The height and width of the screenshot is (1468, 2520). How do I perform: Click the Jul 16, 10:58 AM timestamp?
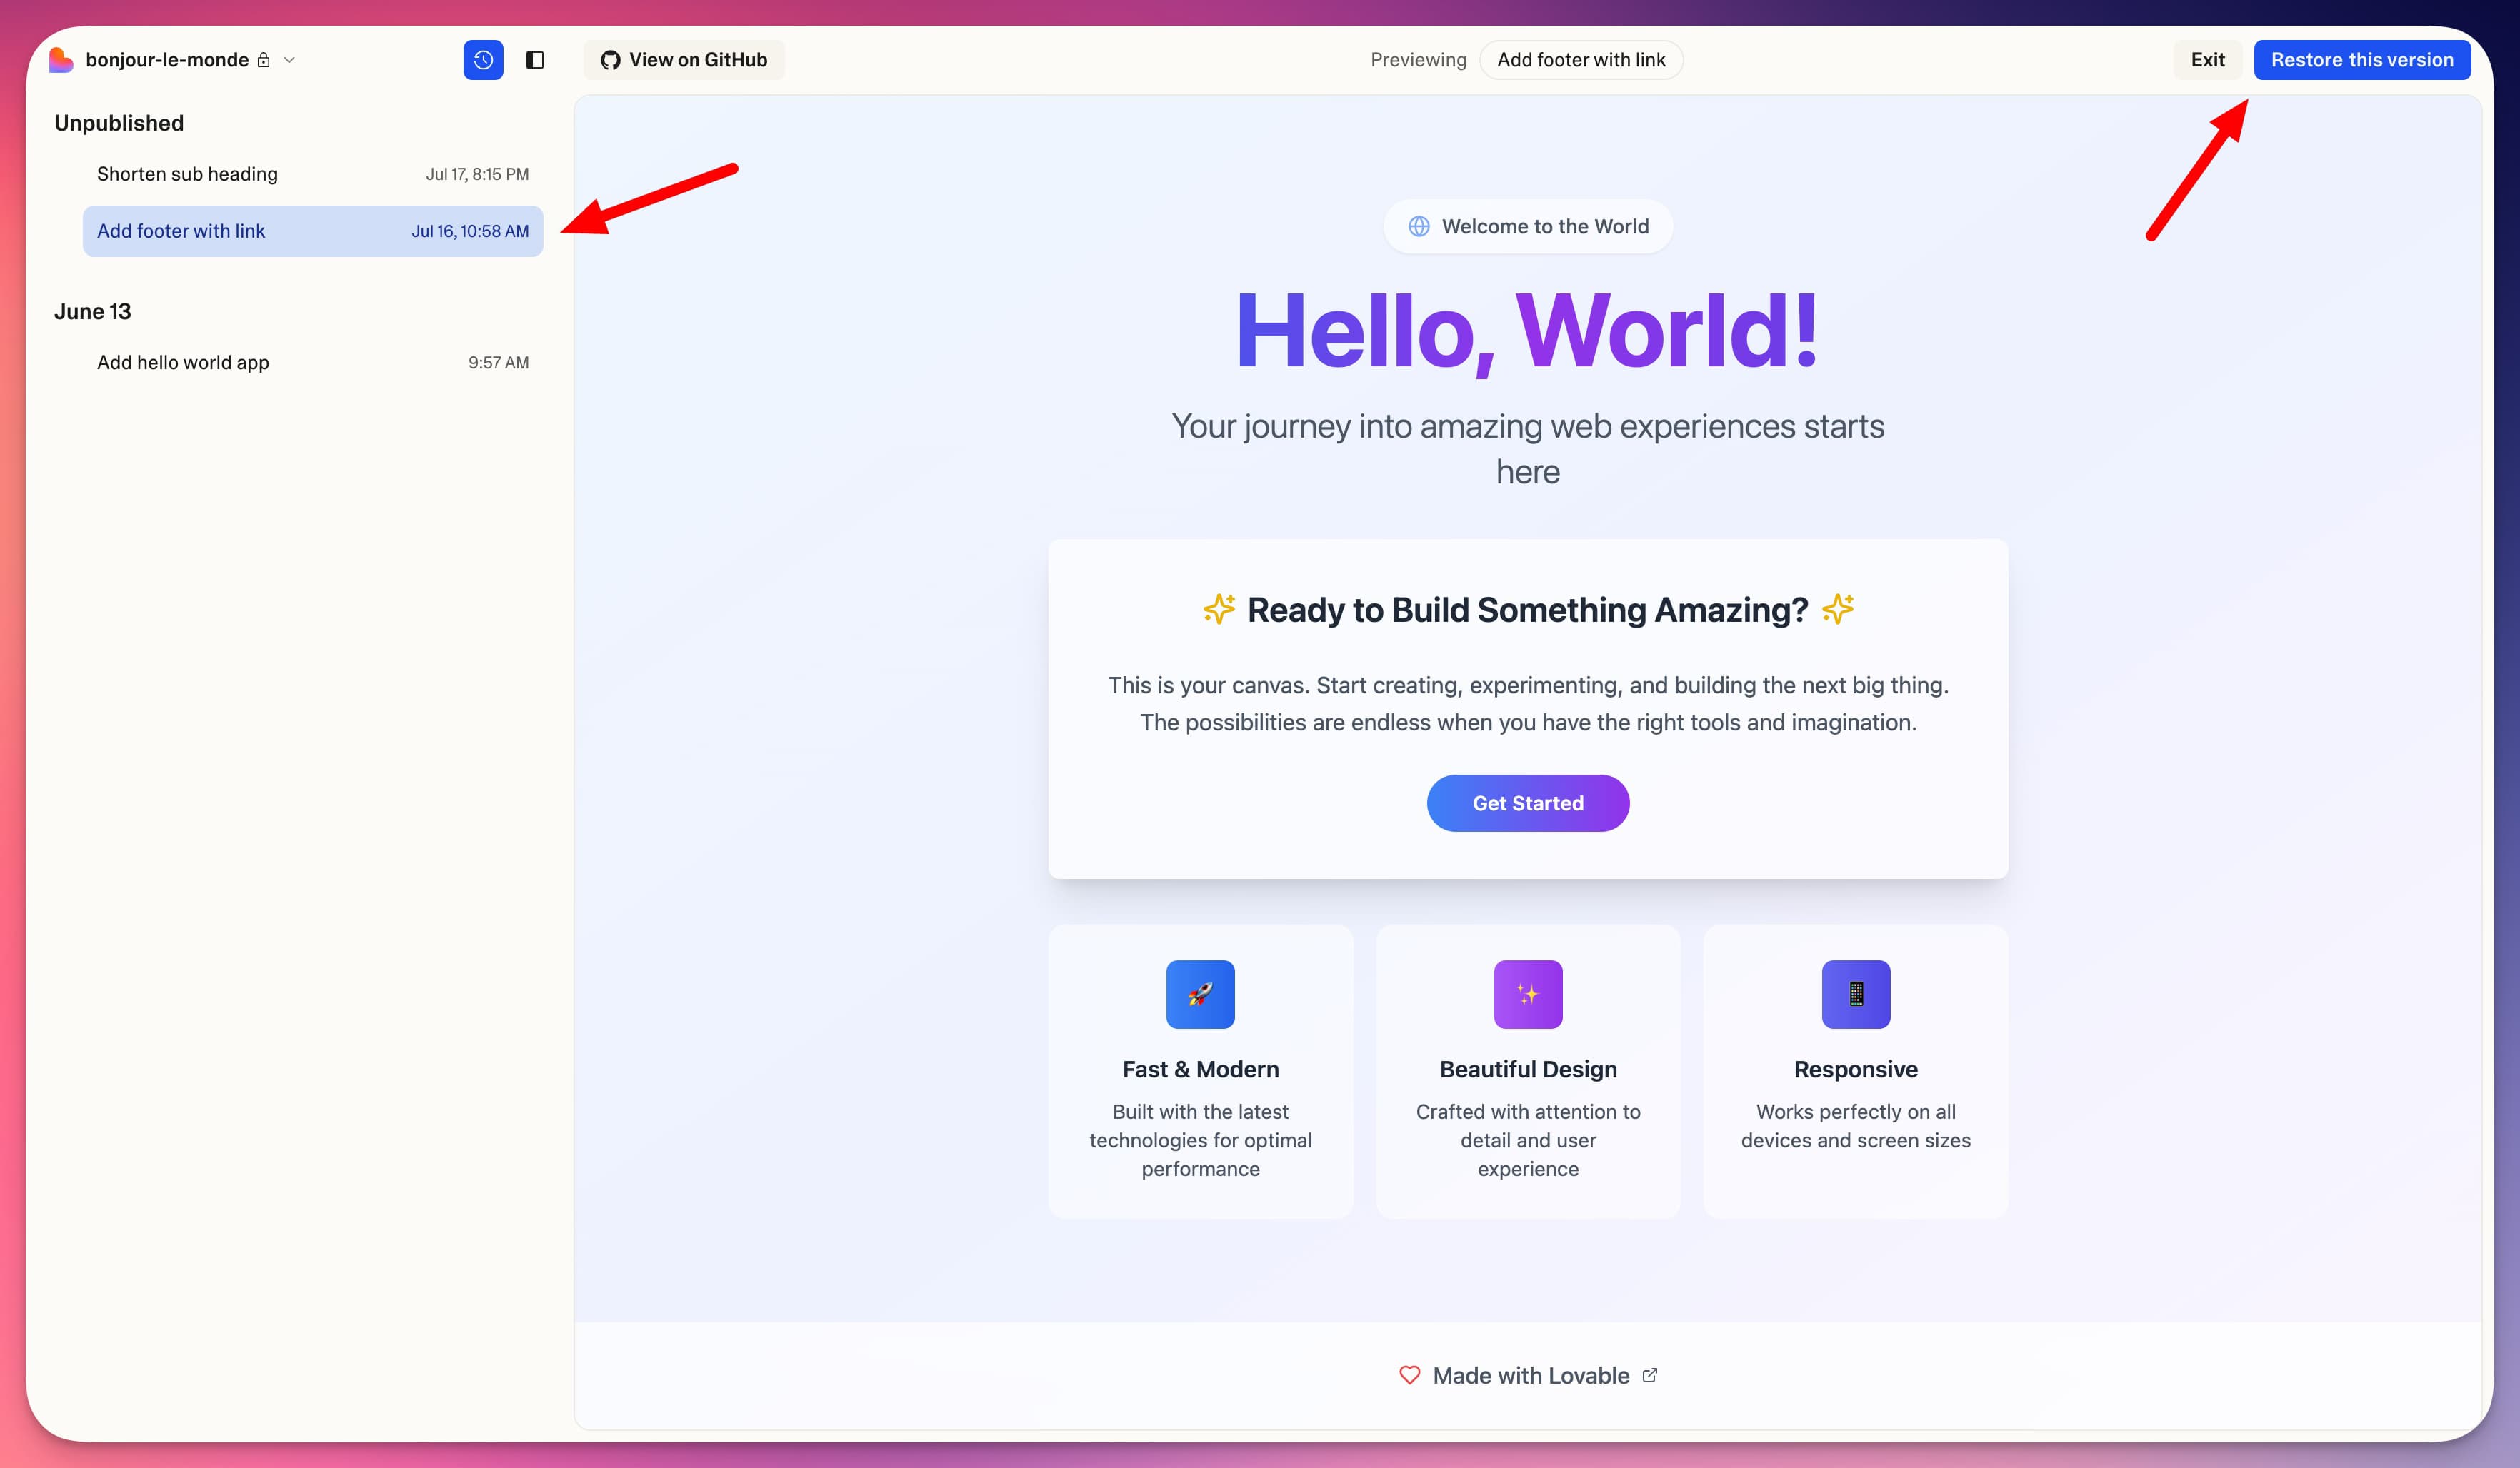470,232
